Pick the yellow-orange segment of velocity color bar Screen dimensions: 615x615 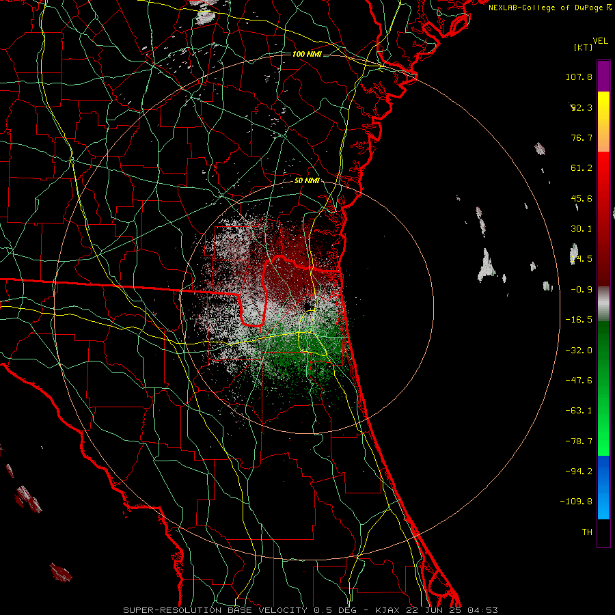pos(603,122)
